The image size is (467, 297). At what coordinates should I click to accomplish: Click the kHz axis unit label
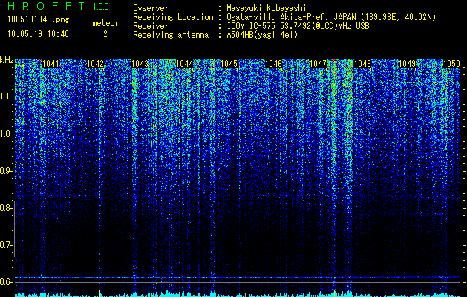7,60
